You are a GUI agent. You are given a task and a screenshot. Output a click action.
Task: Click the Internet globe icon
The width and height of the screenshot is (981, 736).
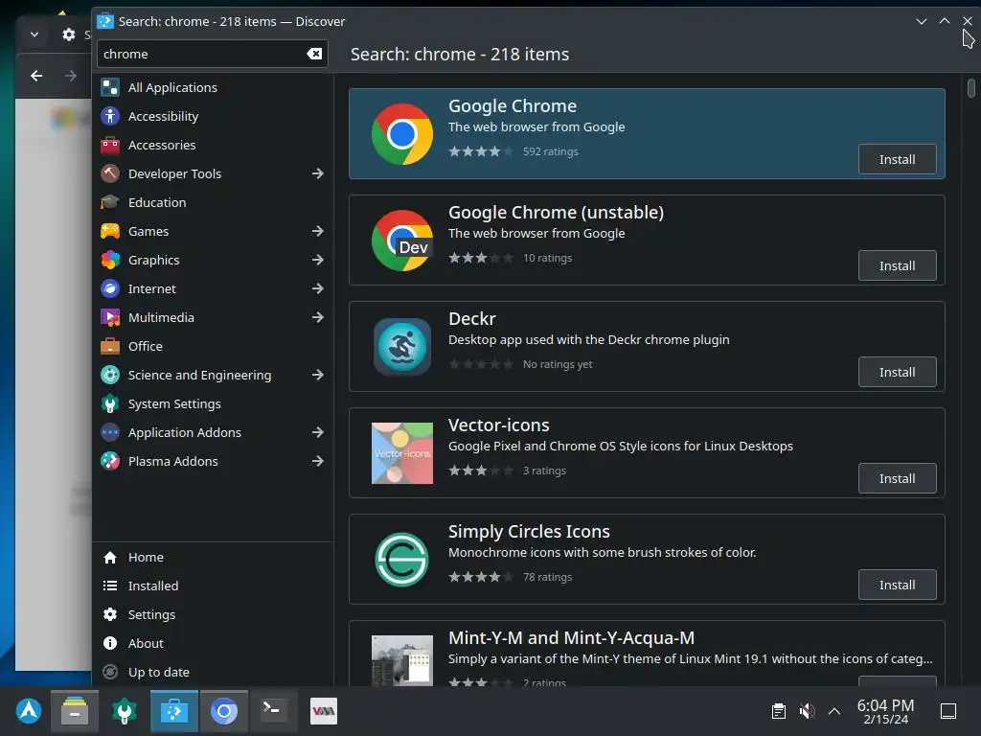(x=110, y=289)
